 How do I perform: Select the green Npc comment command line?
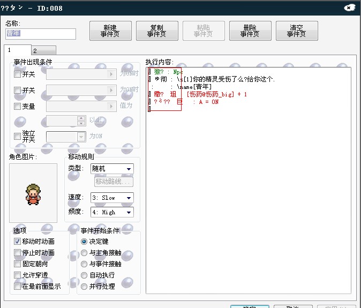point(166,72)
